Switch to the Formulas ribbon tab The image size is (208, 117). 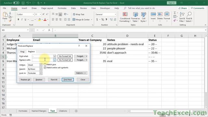(62, 8)
